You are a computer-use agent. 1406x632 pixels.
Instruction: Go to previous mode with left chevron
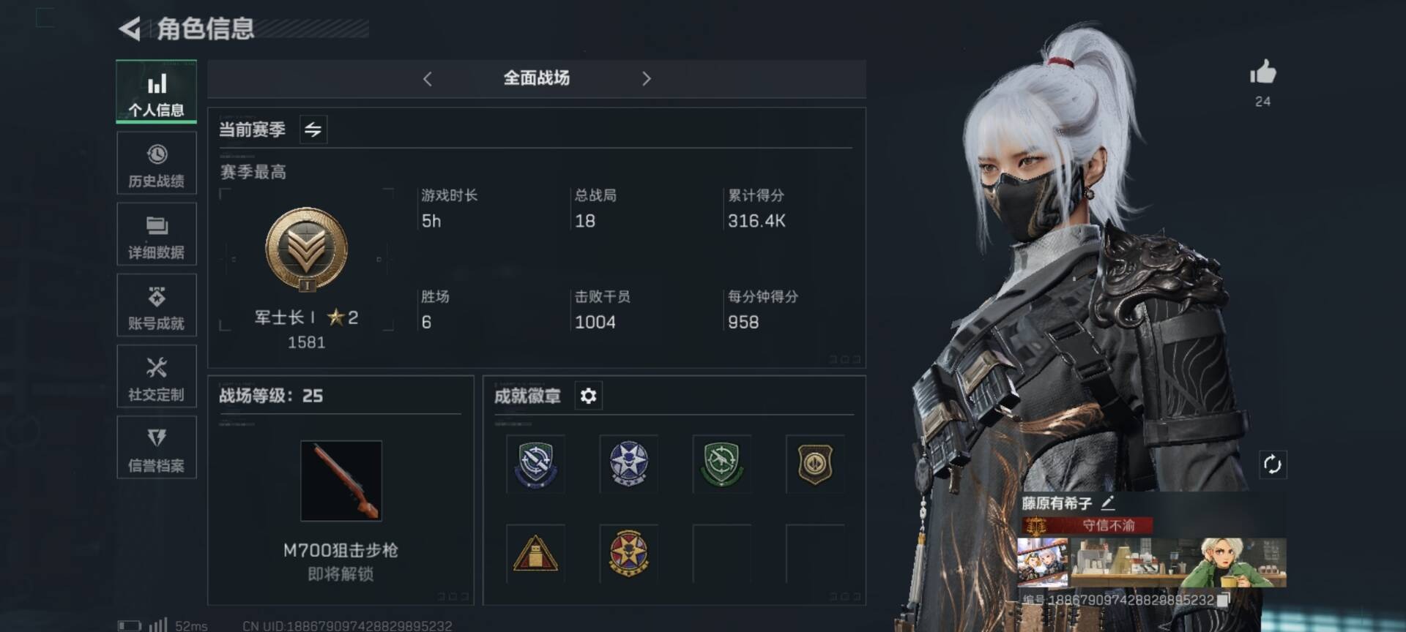(428, 79)
